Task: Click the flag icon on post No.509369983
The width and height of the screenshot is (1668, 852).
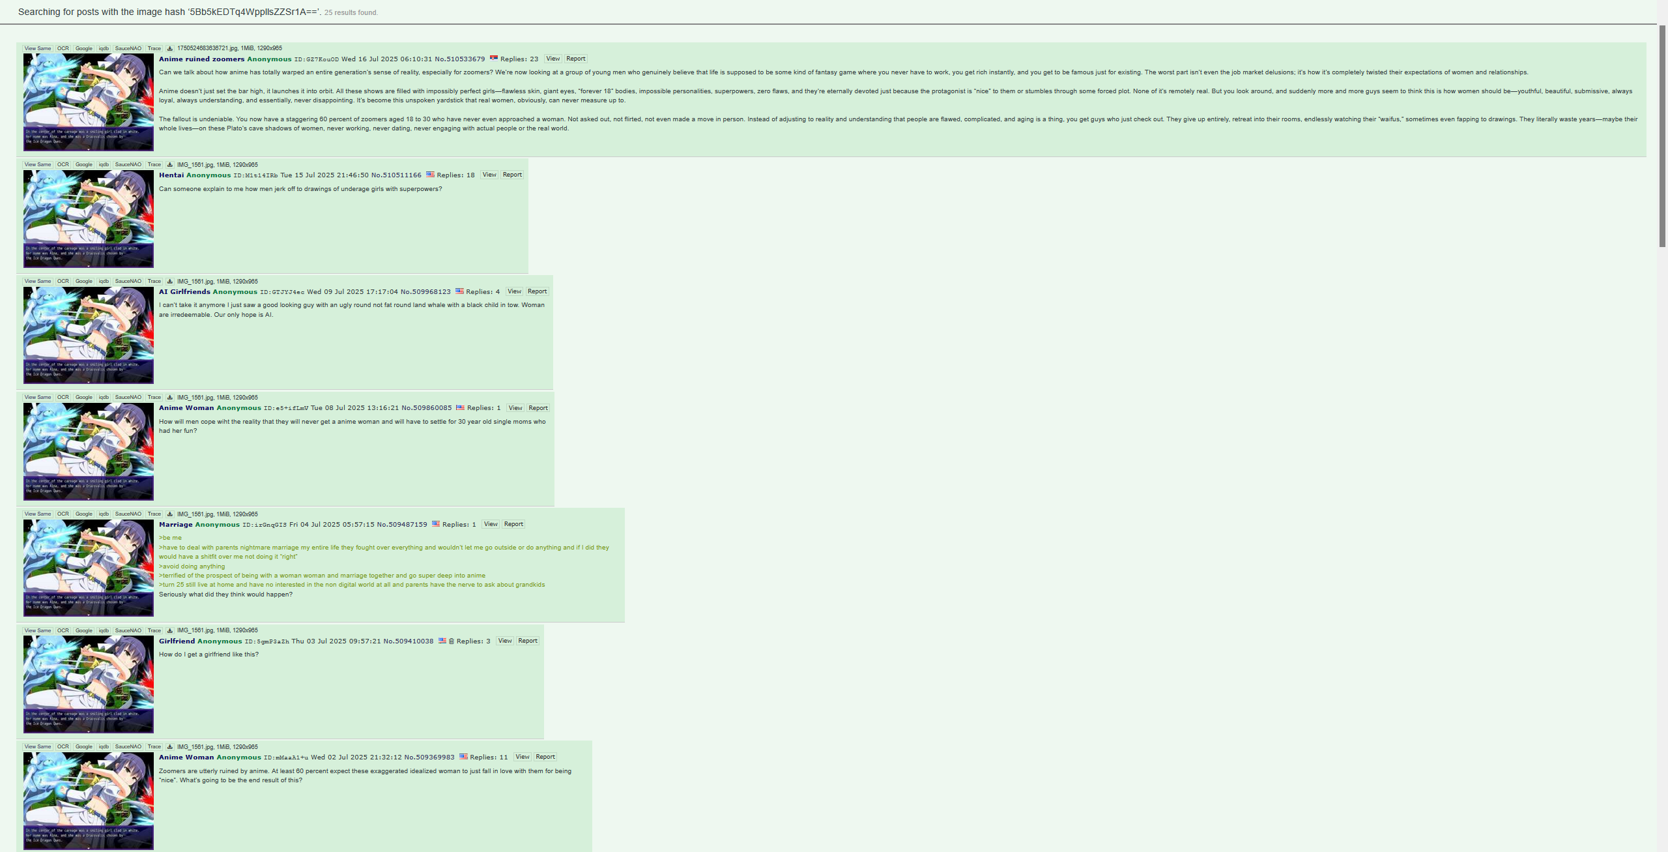Action: pyautogui.click(x=463, y=757)
